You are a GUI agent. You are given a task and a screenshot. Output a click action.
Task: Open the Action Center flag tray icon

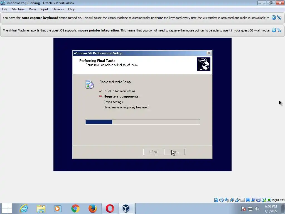[244, 209]
